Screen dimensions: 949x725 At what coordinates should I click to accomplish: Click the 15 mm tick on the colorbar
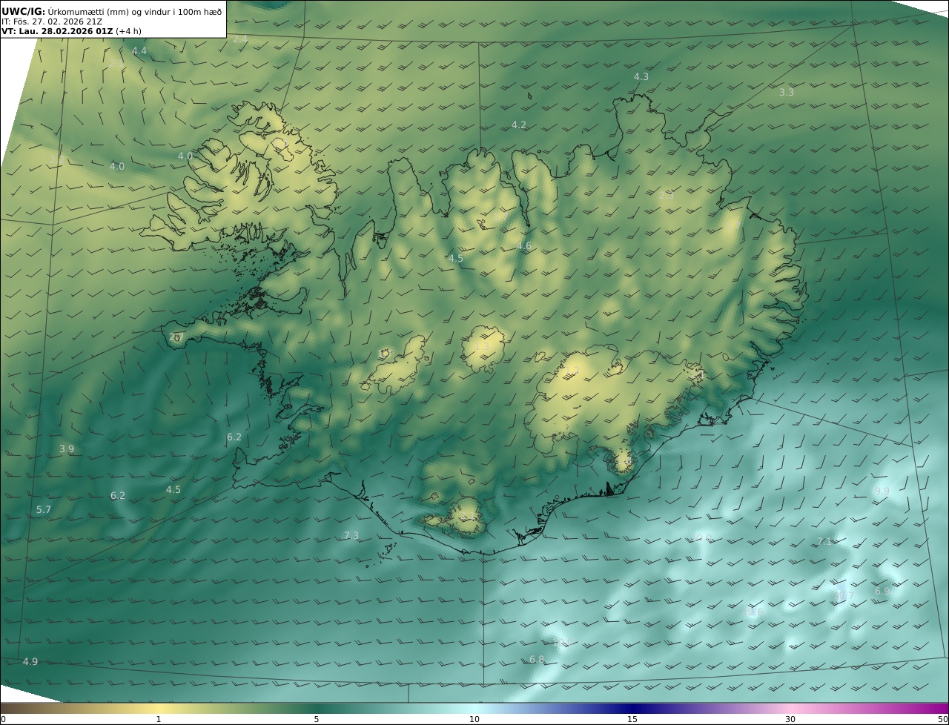632,719
